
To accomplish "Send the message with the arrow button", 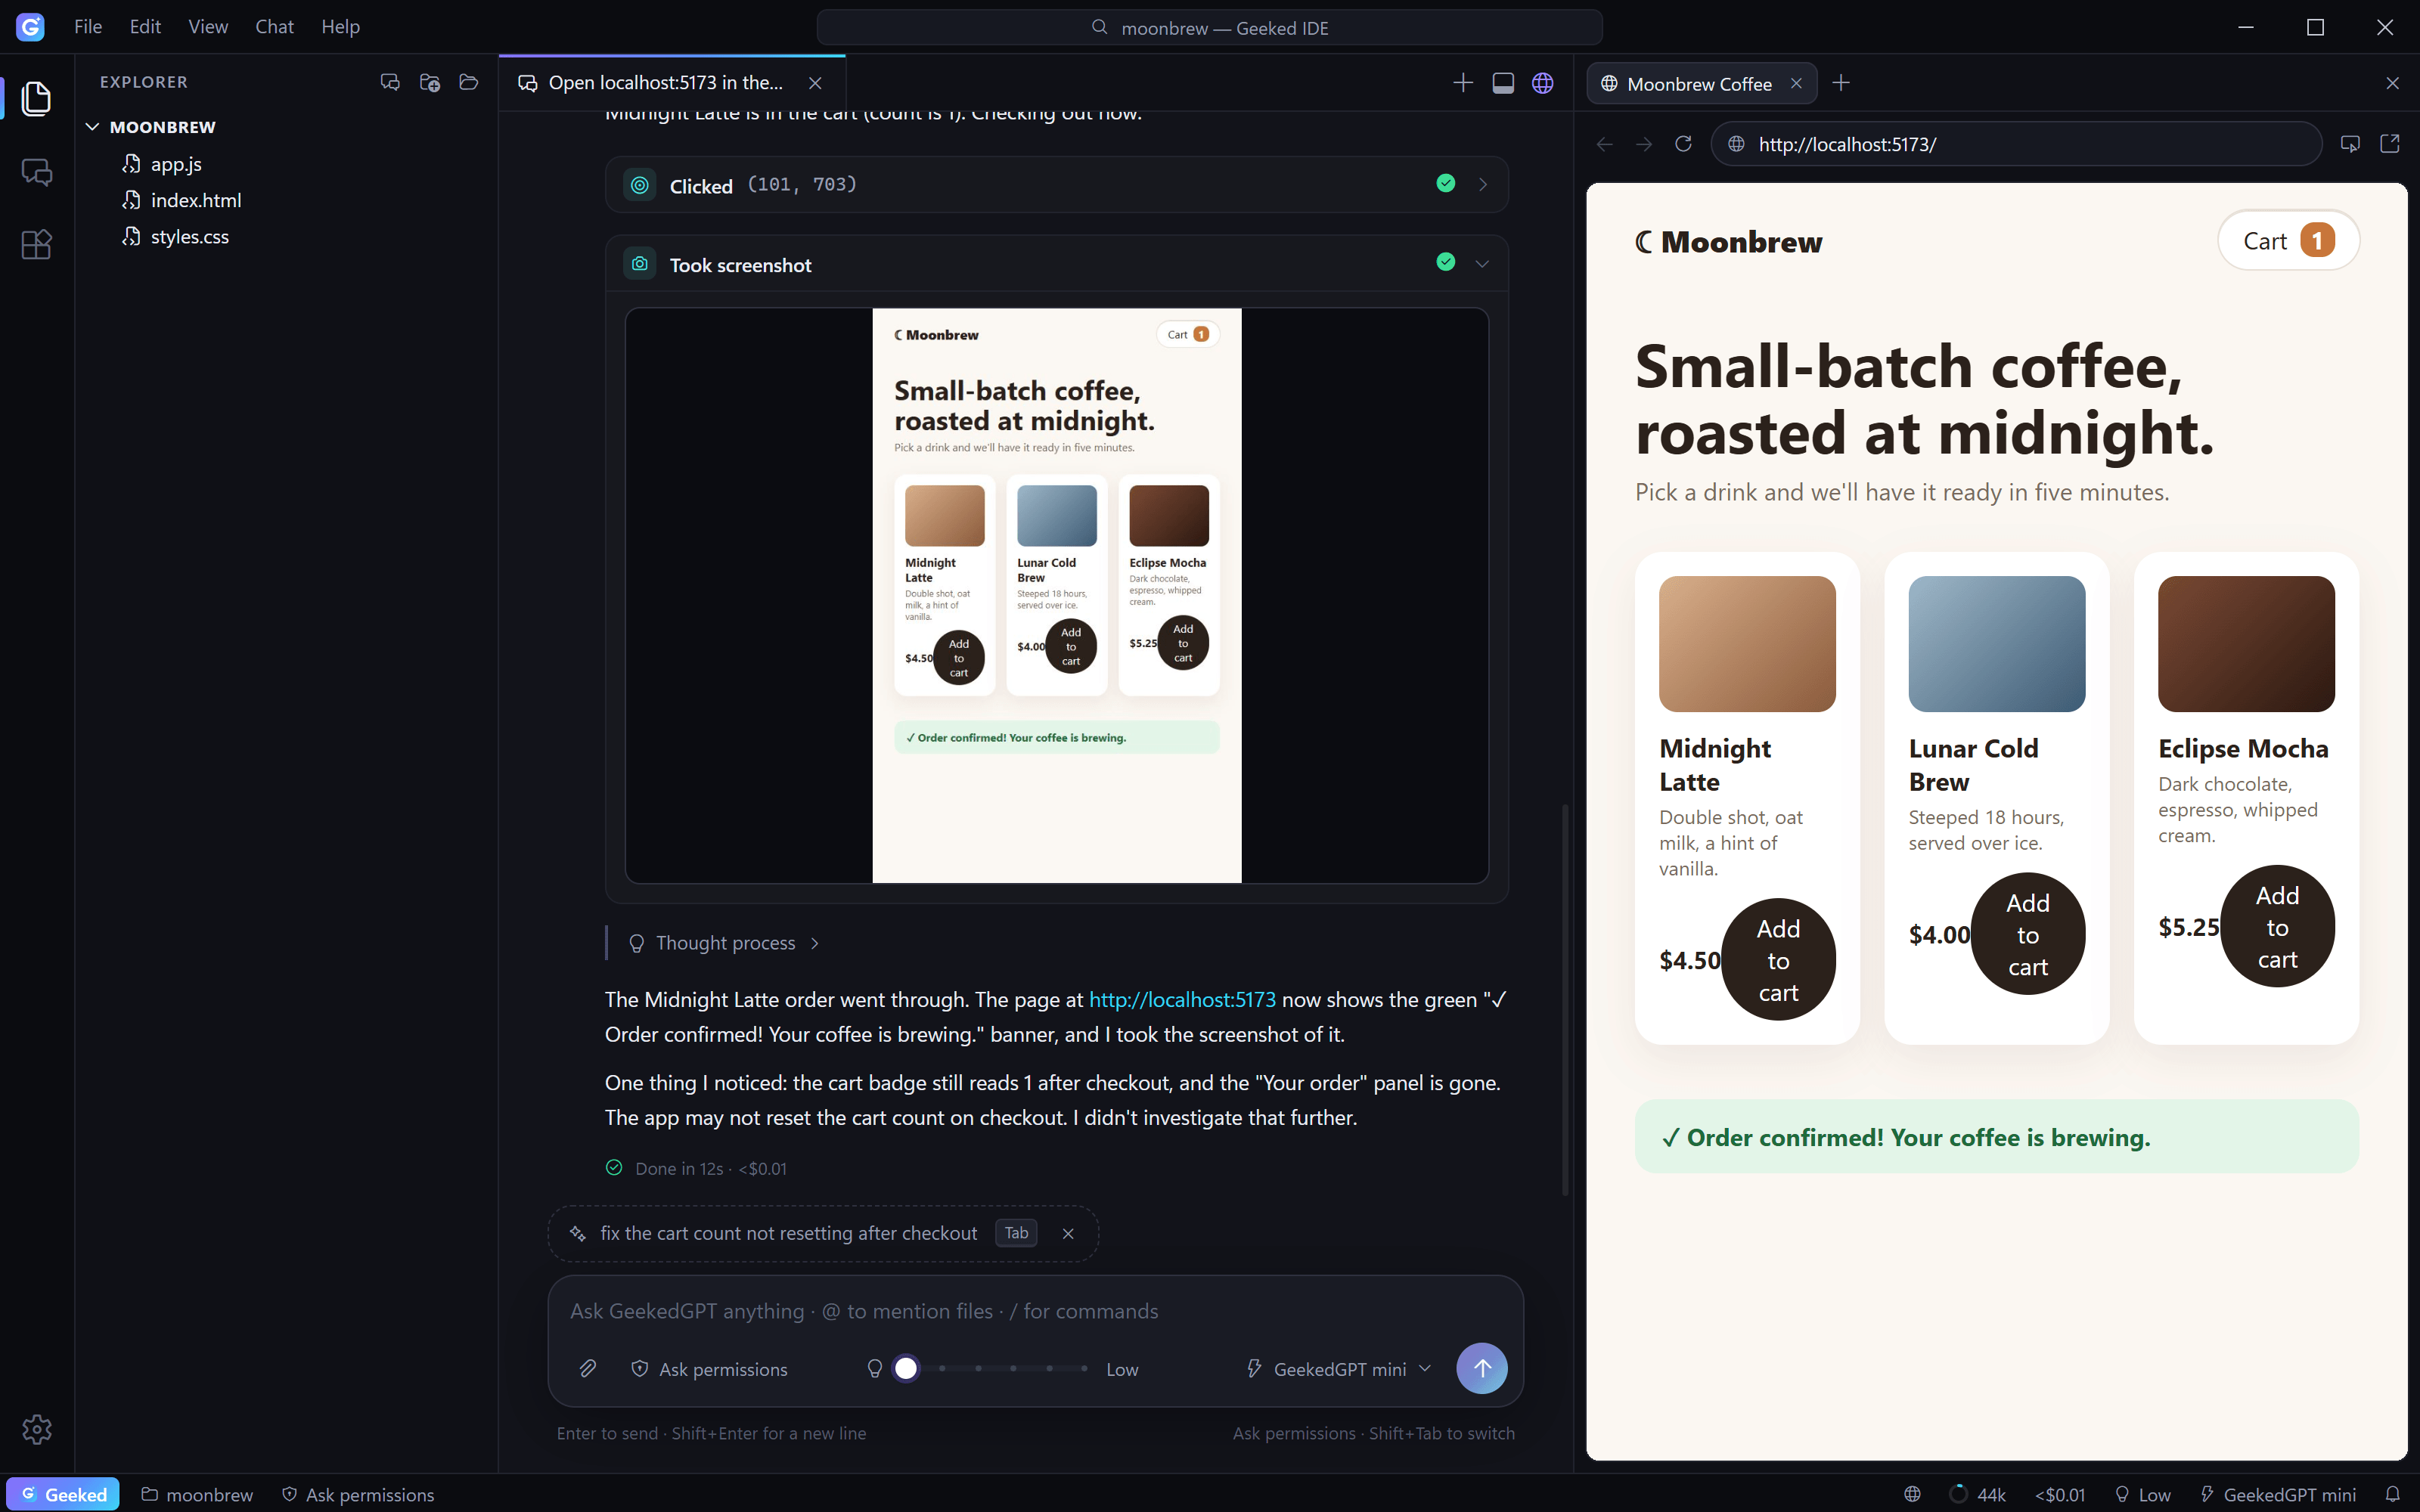I will (x=1481, y=1368).
